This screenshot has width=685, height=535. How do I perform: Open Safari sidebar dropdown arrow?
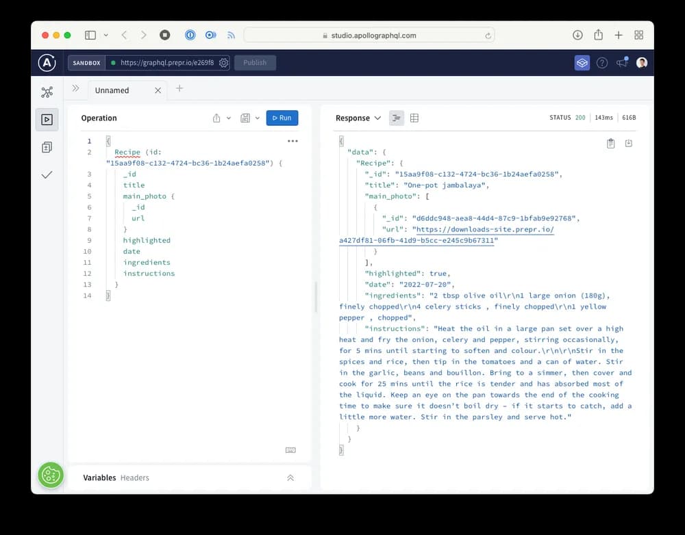[x=105, y=36]
